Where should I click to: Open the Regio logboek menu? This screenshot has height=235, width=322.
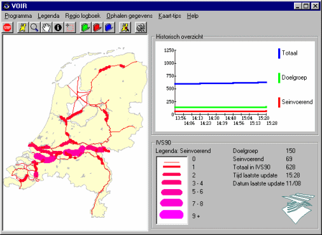[x=83, y=16]
